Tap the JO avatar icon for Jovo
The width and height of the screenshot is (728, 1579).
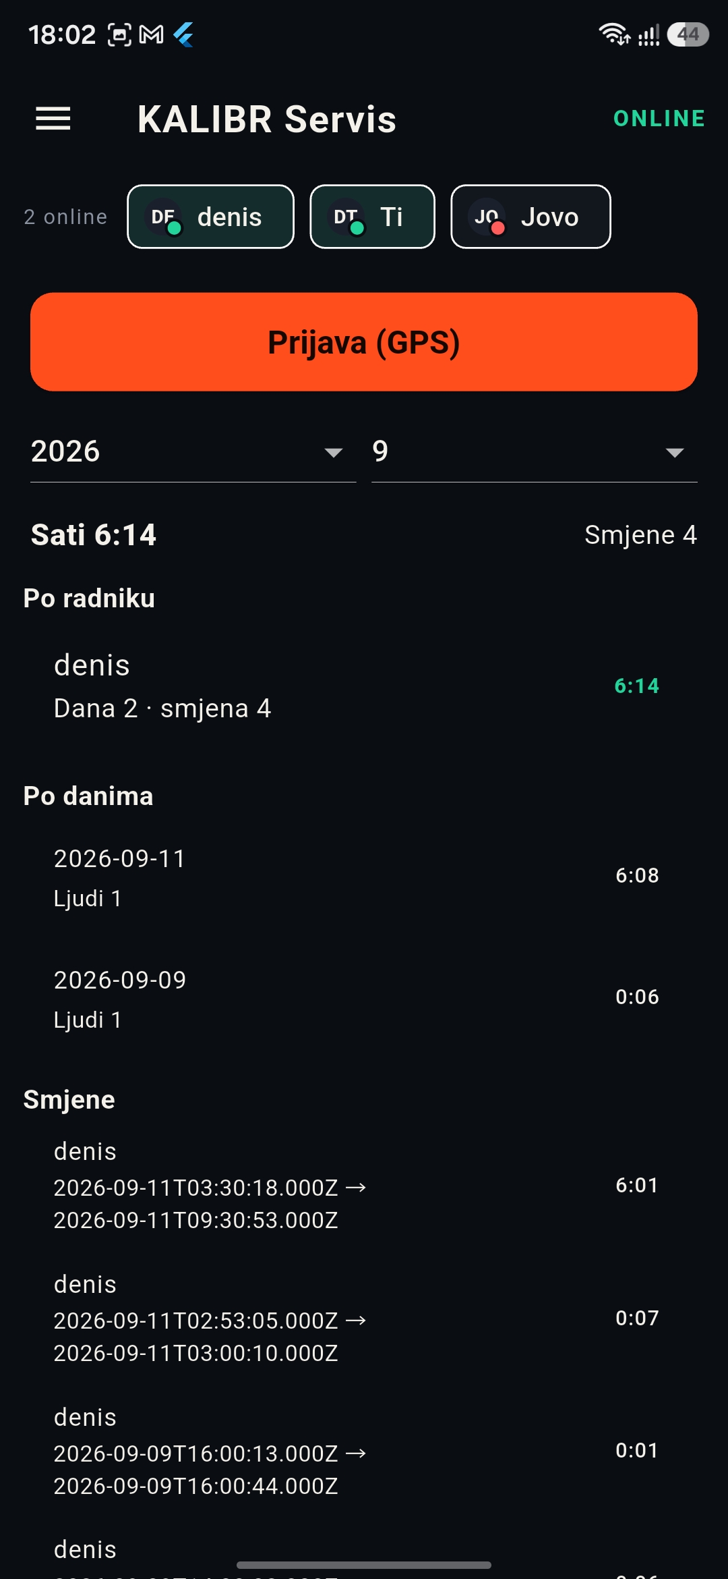(x=487, y=217)
